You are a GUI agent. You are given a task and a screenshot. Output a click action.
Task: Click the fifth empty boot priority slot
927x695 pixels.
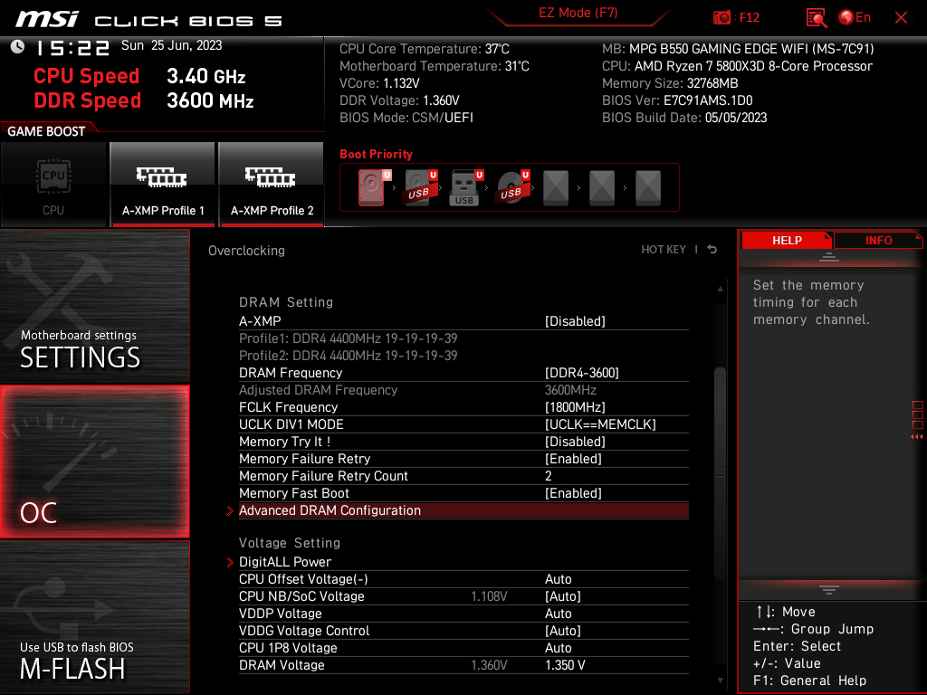pyautogui.click(x=556, y=188)
